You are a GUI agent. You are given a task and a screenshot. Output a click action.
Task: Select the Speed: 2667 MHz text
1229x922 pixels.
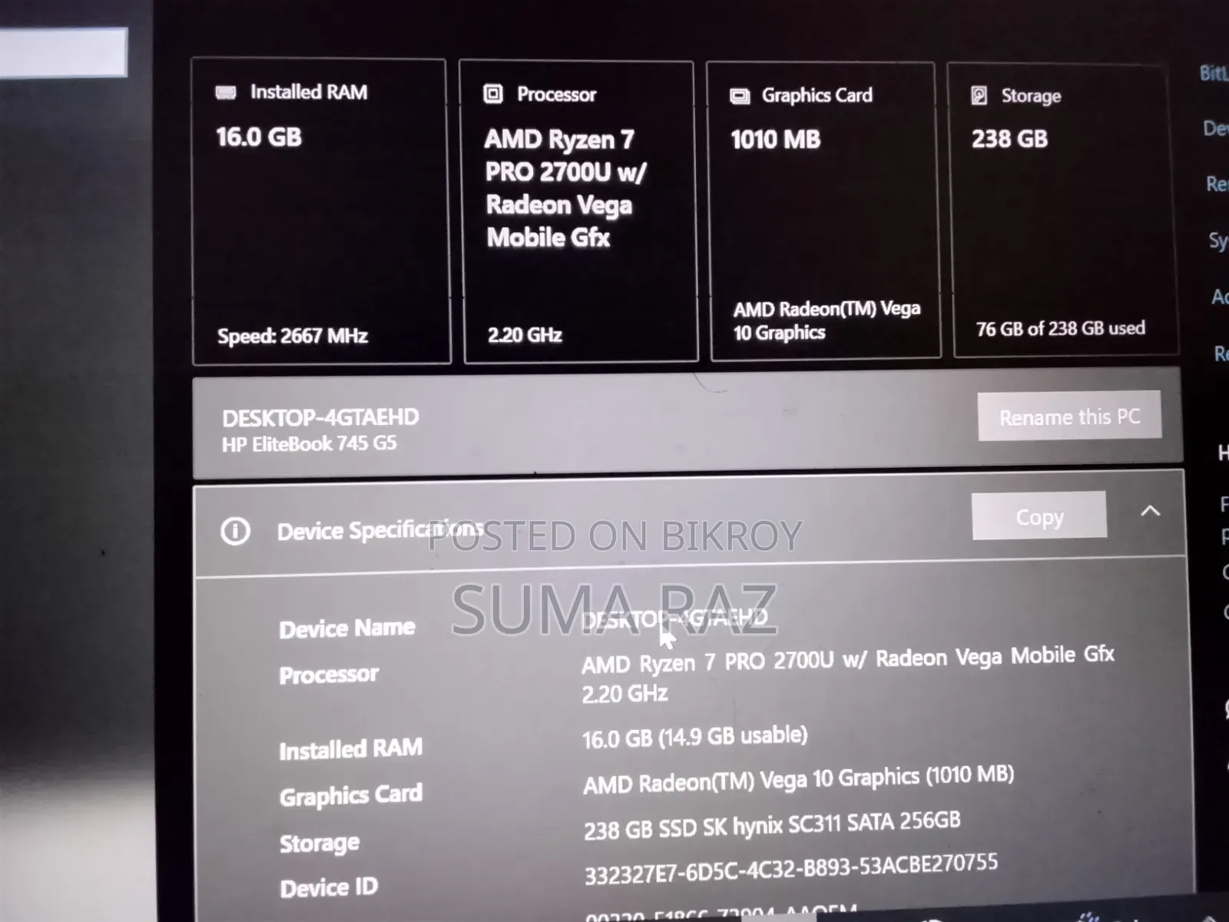293,337
